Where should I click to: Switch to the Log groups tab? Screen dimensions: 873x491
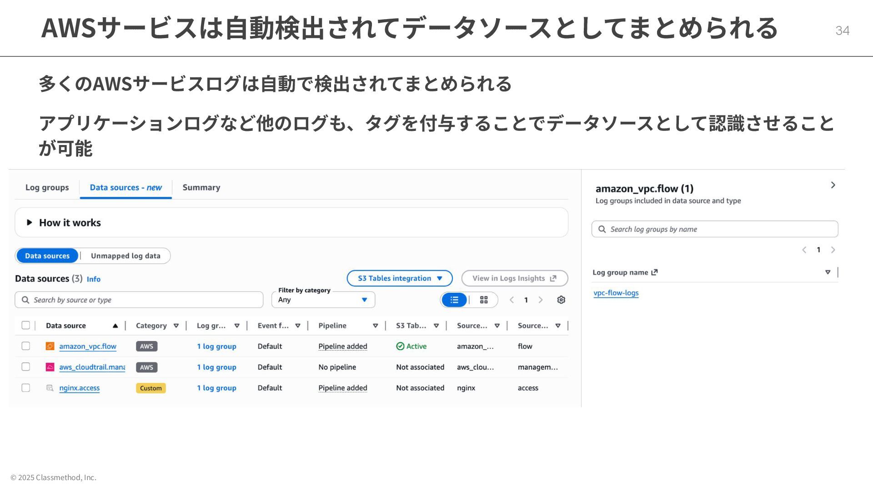pos(47,188)
